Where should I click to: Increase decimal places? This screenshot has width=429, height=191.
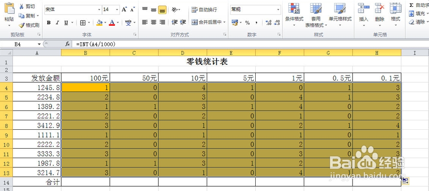[269, 23]
